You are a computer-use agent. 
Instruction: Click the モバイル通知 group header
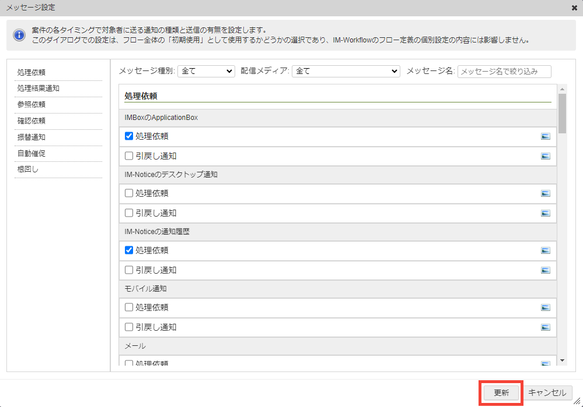[x=338, y=289]
